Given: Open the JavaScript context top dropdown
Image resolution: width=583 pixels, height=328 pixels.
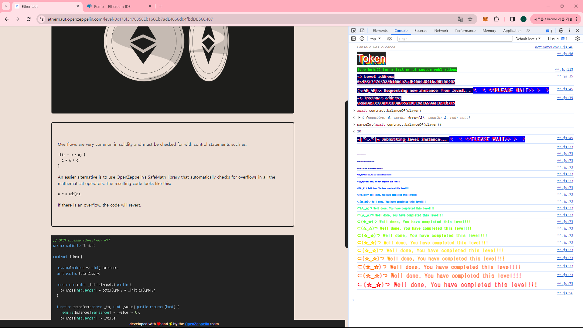Looking at the screenshot, I should pos(376,39).
